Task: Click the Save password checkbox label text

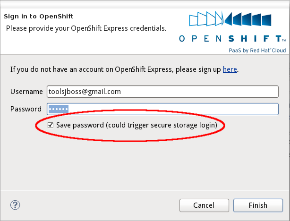Action: click(136, 125)
